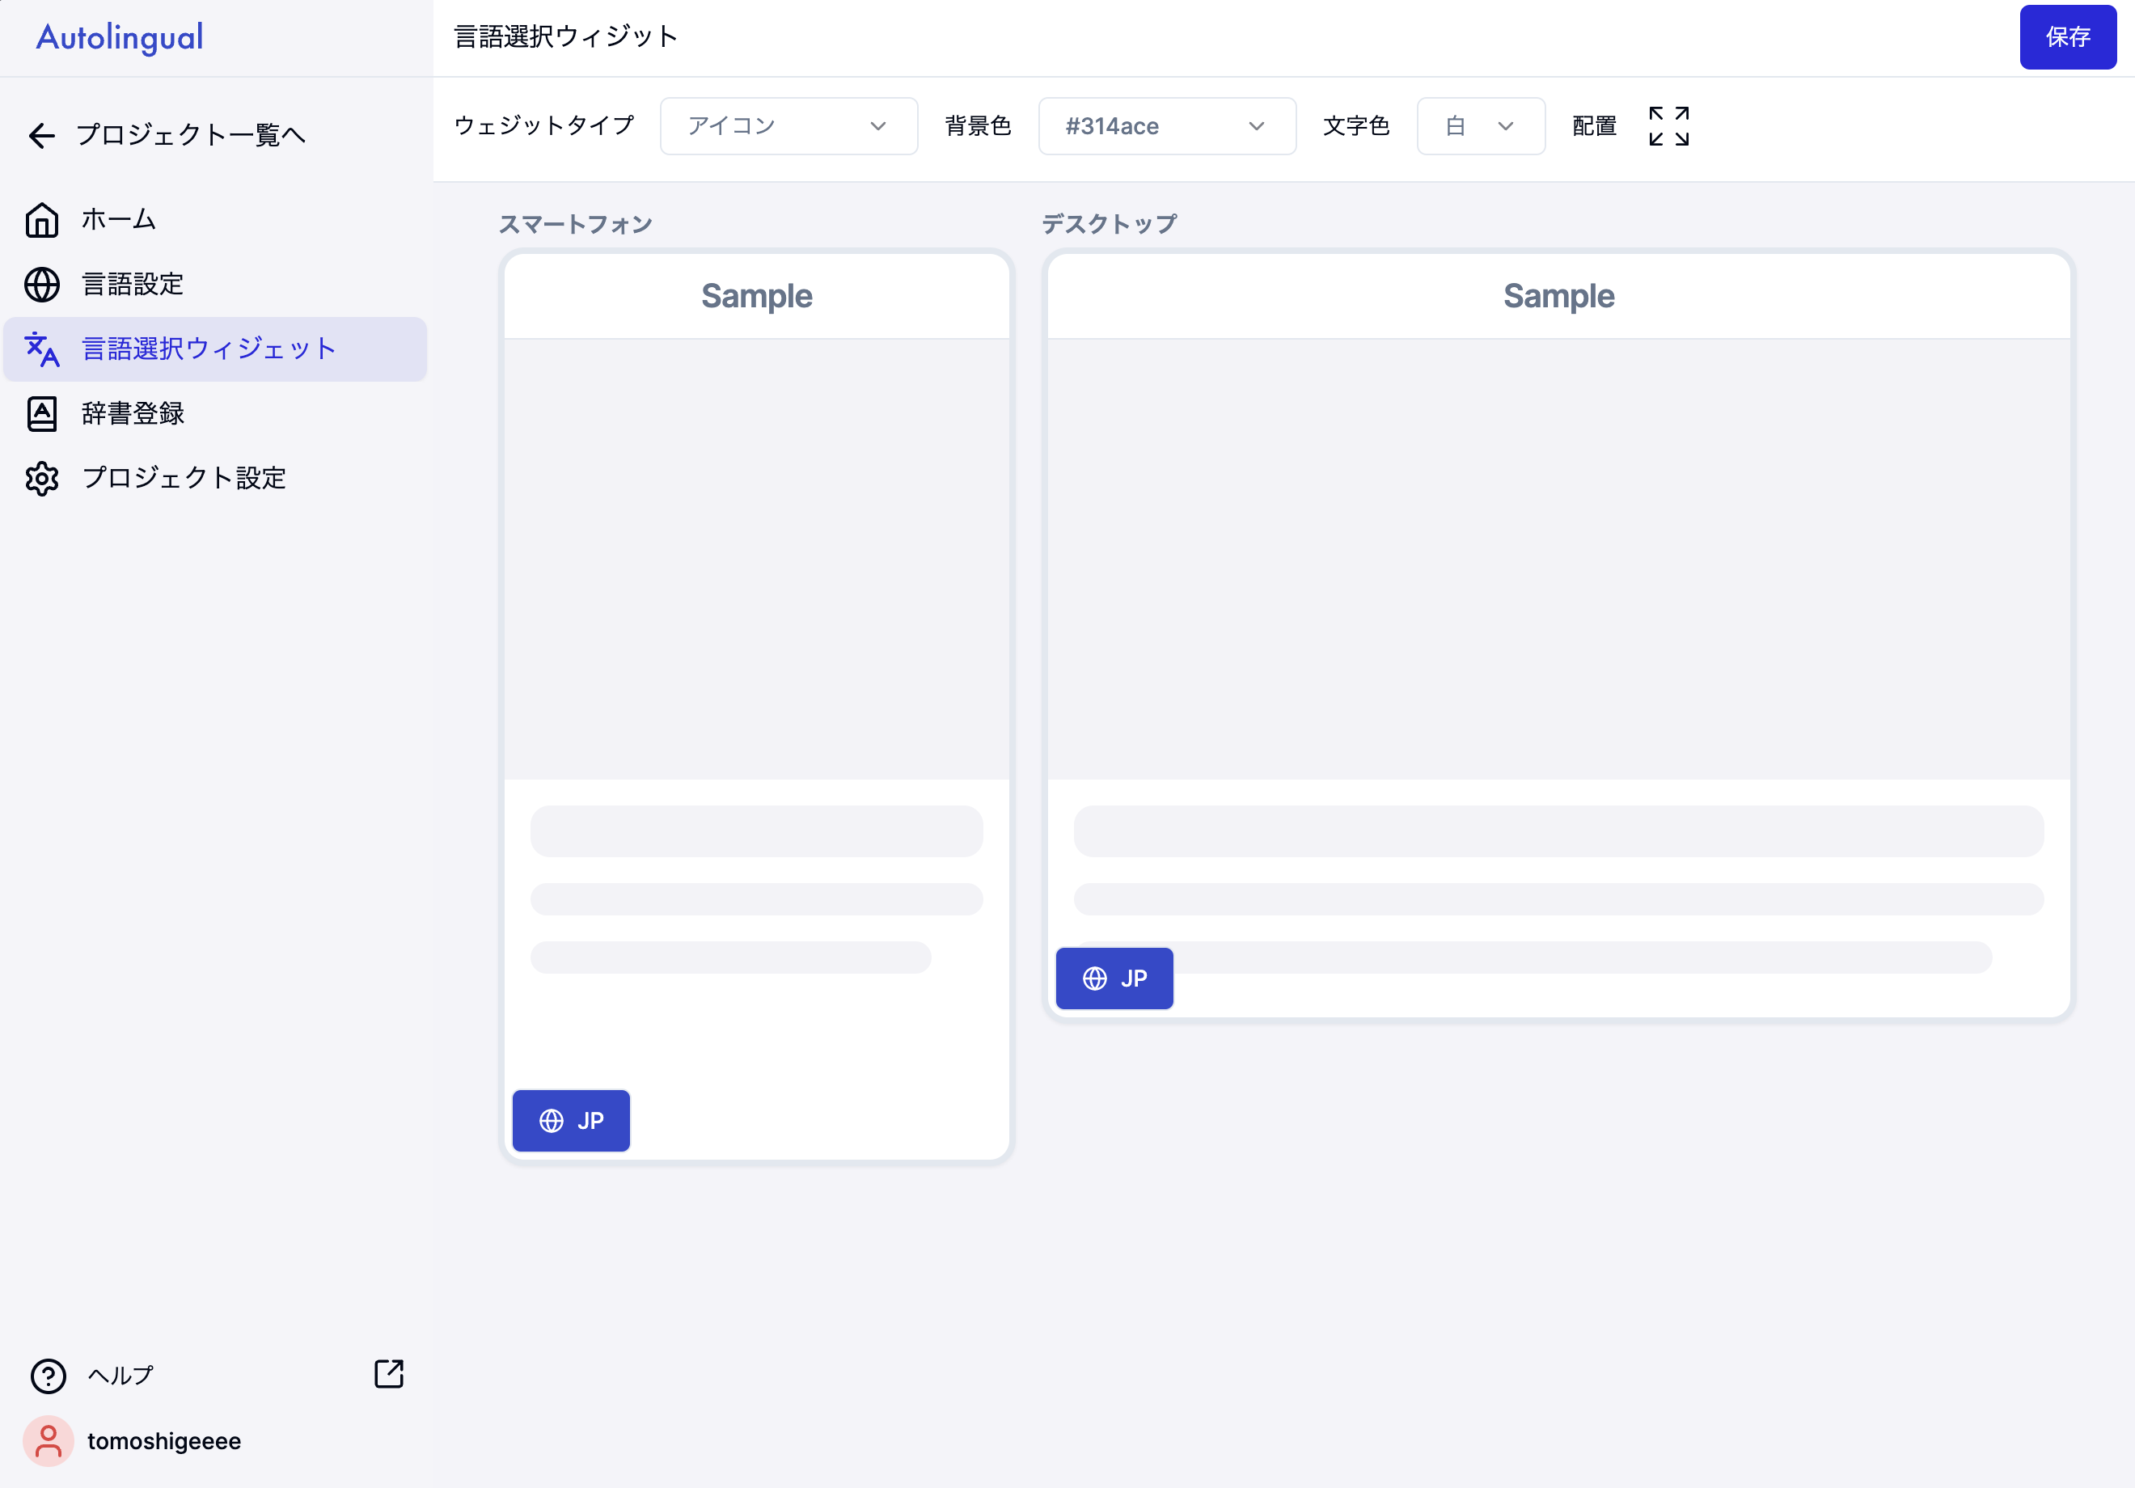Select the dictionary icon for 辞書登録
Viewport: 2135px width, 1488px height.
[41, 414]
